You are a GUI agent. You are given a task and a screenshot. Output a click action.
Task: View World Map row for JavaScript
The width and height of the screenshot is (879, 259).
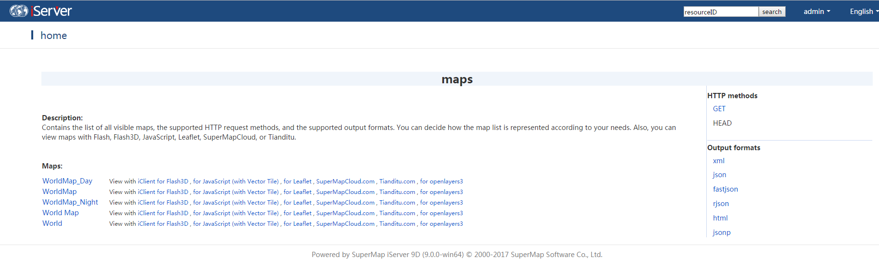[212, 213]
